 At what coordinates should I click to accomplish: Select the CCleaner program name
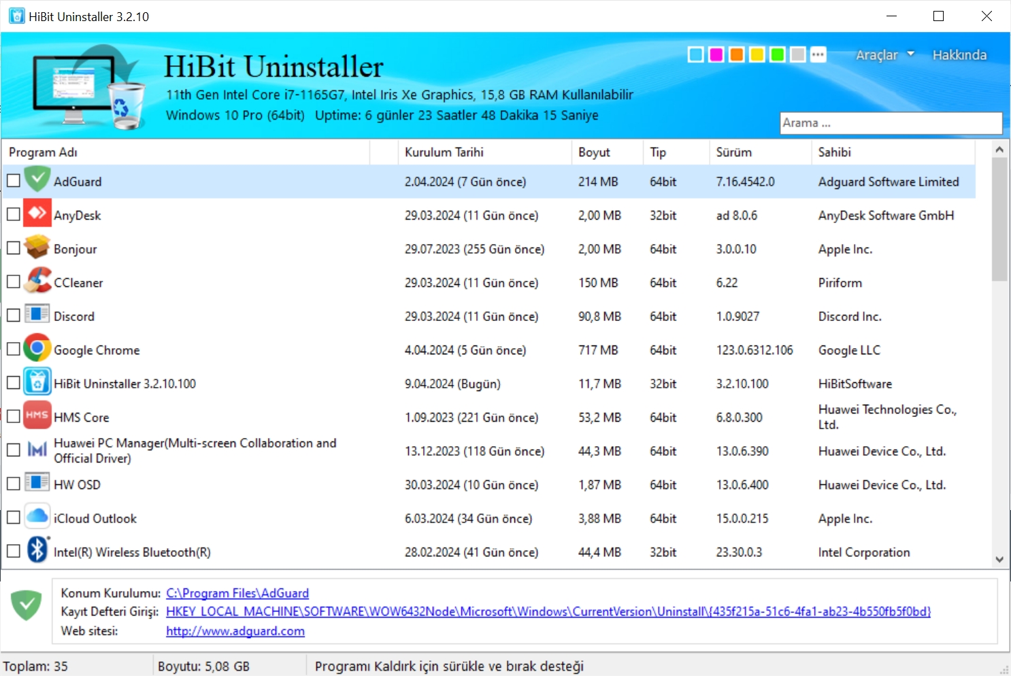pyautogui.click(x=78, y=282)
